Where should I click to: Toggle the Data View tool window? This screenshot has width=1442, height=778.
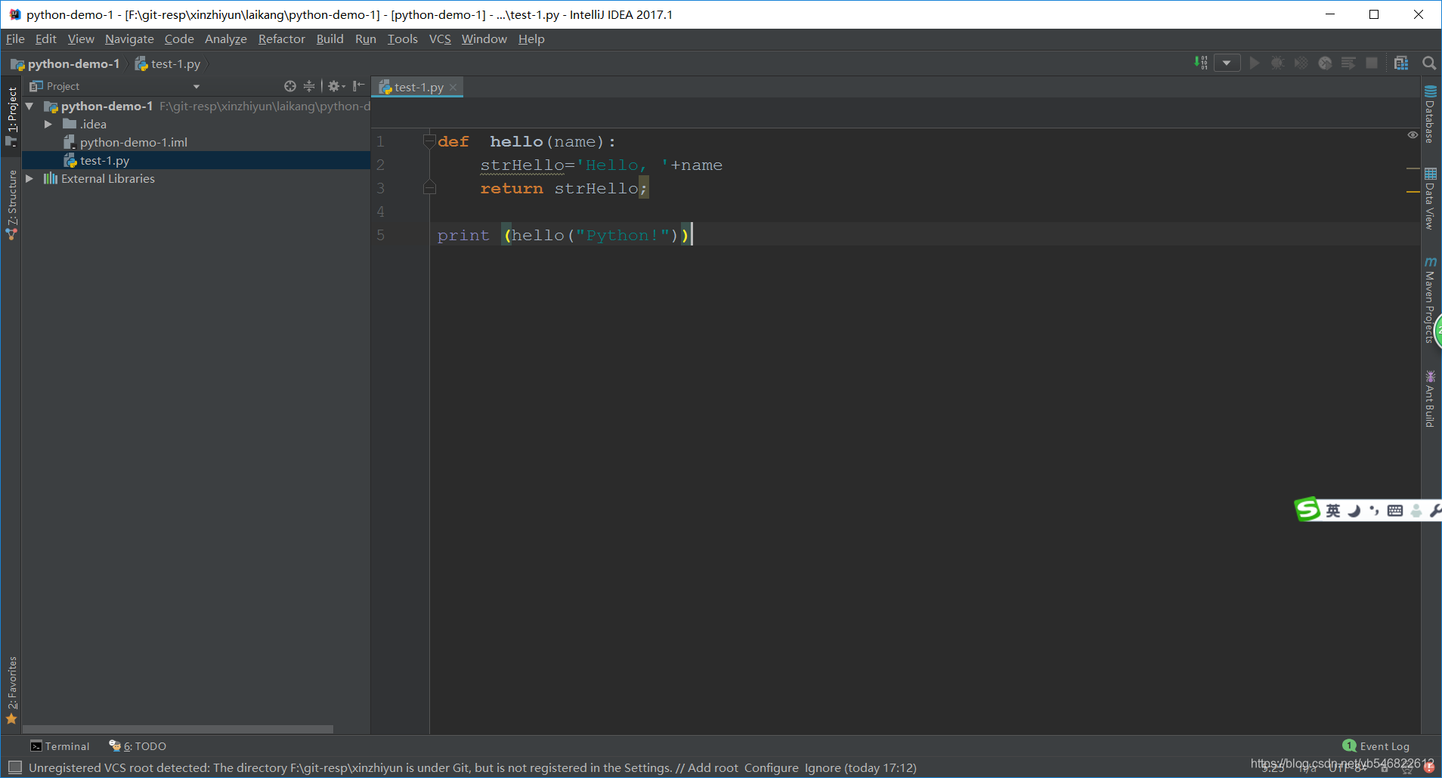(x=1430, y=199)
